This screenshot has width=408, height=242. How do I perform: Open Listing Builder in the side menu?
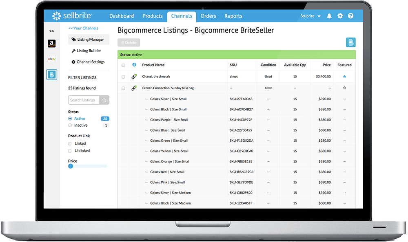(86, 51)
